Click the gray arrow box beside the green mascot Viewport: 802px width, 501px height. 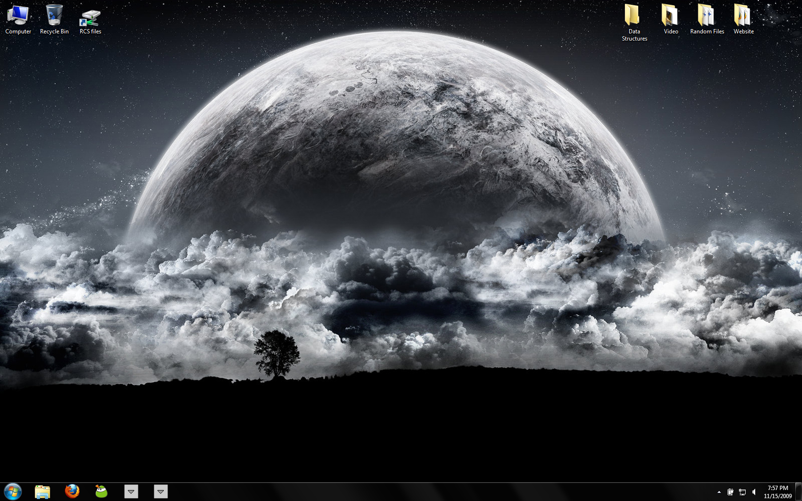click(131, 491)
